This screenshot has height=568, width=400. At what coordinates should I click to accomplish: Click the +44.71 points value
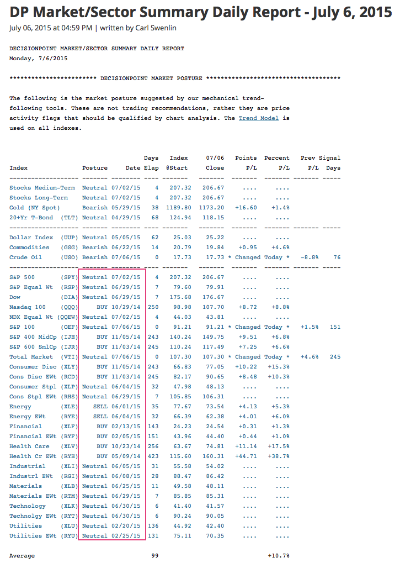tap(246, 457)
